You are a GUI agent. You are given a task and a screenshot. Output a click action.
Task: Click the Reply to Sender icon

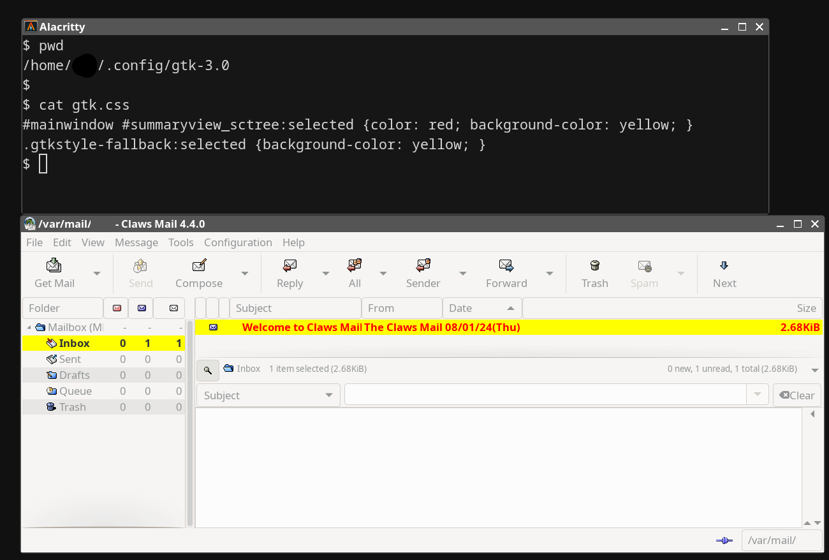coord(423,265)
